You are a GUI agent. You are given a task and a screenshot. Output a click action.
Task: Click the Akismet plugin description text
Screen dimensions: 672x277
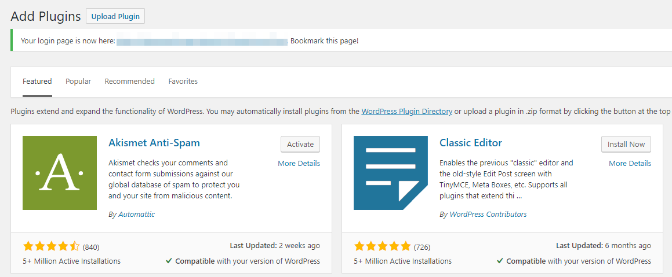pos(174,179)
